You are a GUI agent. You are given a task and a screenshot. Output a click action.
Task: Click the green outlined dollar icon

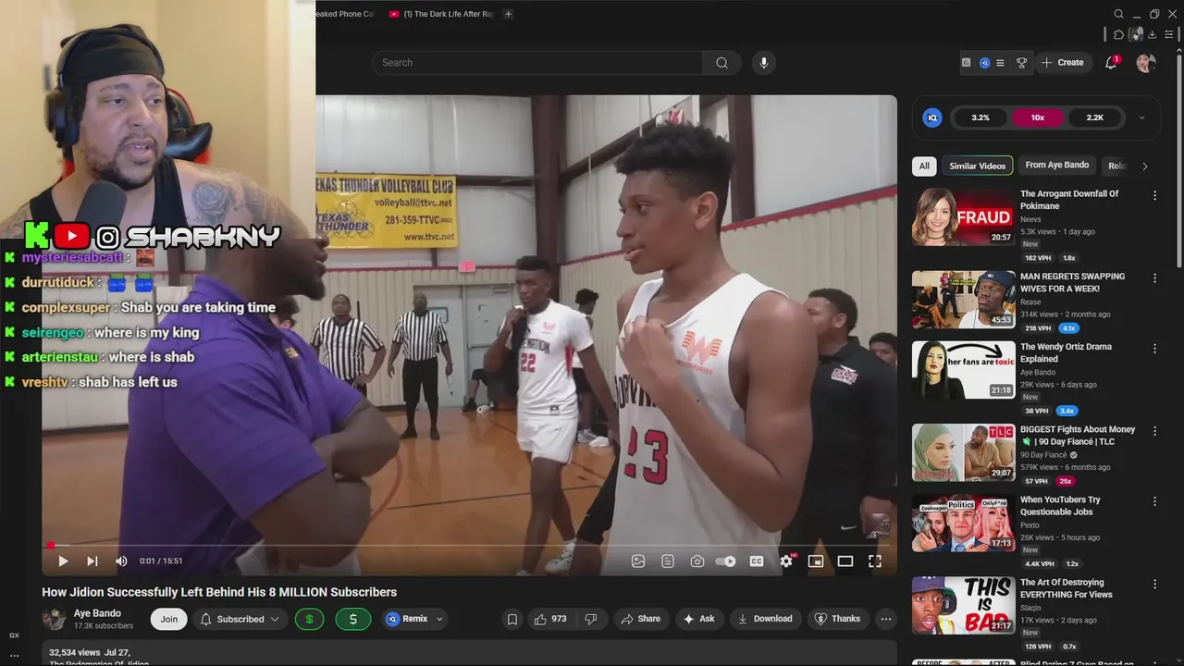309,619
